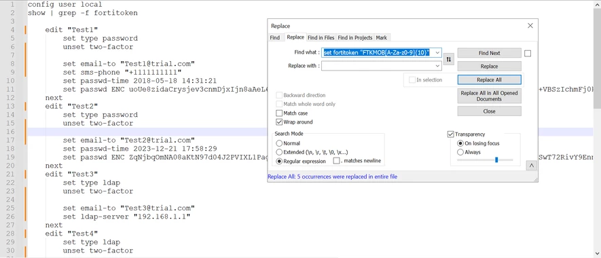601x258 pixels.
Task: Disable Wrap around checkbox
Action: tap(279, 122)
